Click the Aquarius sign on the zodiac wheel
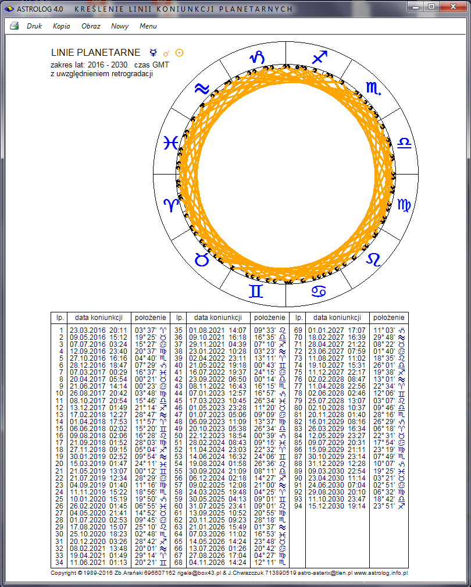This screenshot has height=587, width=471. pyautogui.click(x=202, y=89)
